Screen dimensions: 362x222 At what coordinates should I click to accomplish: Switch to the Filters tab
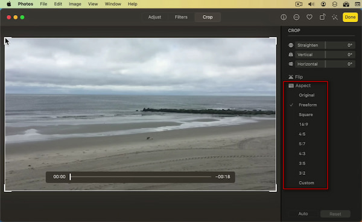point(181,17)
